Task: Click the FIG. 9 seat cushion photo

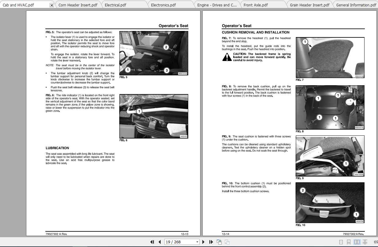Action: click(330, 156)
